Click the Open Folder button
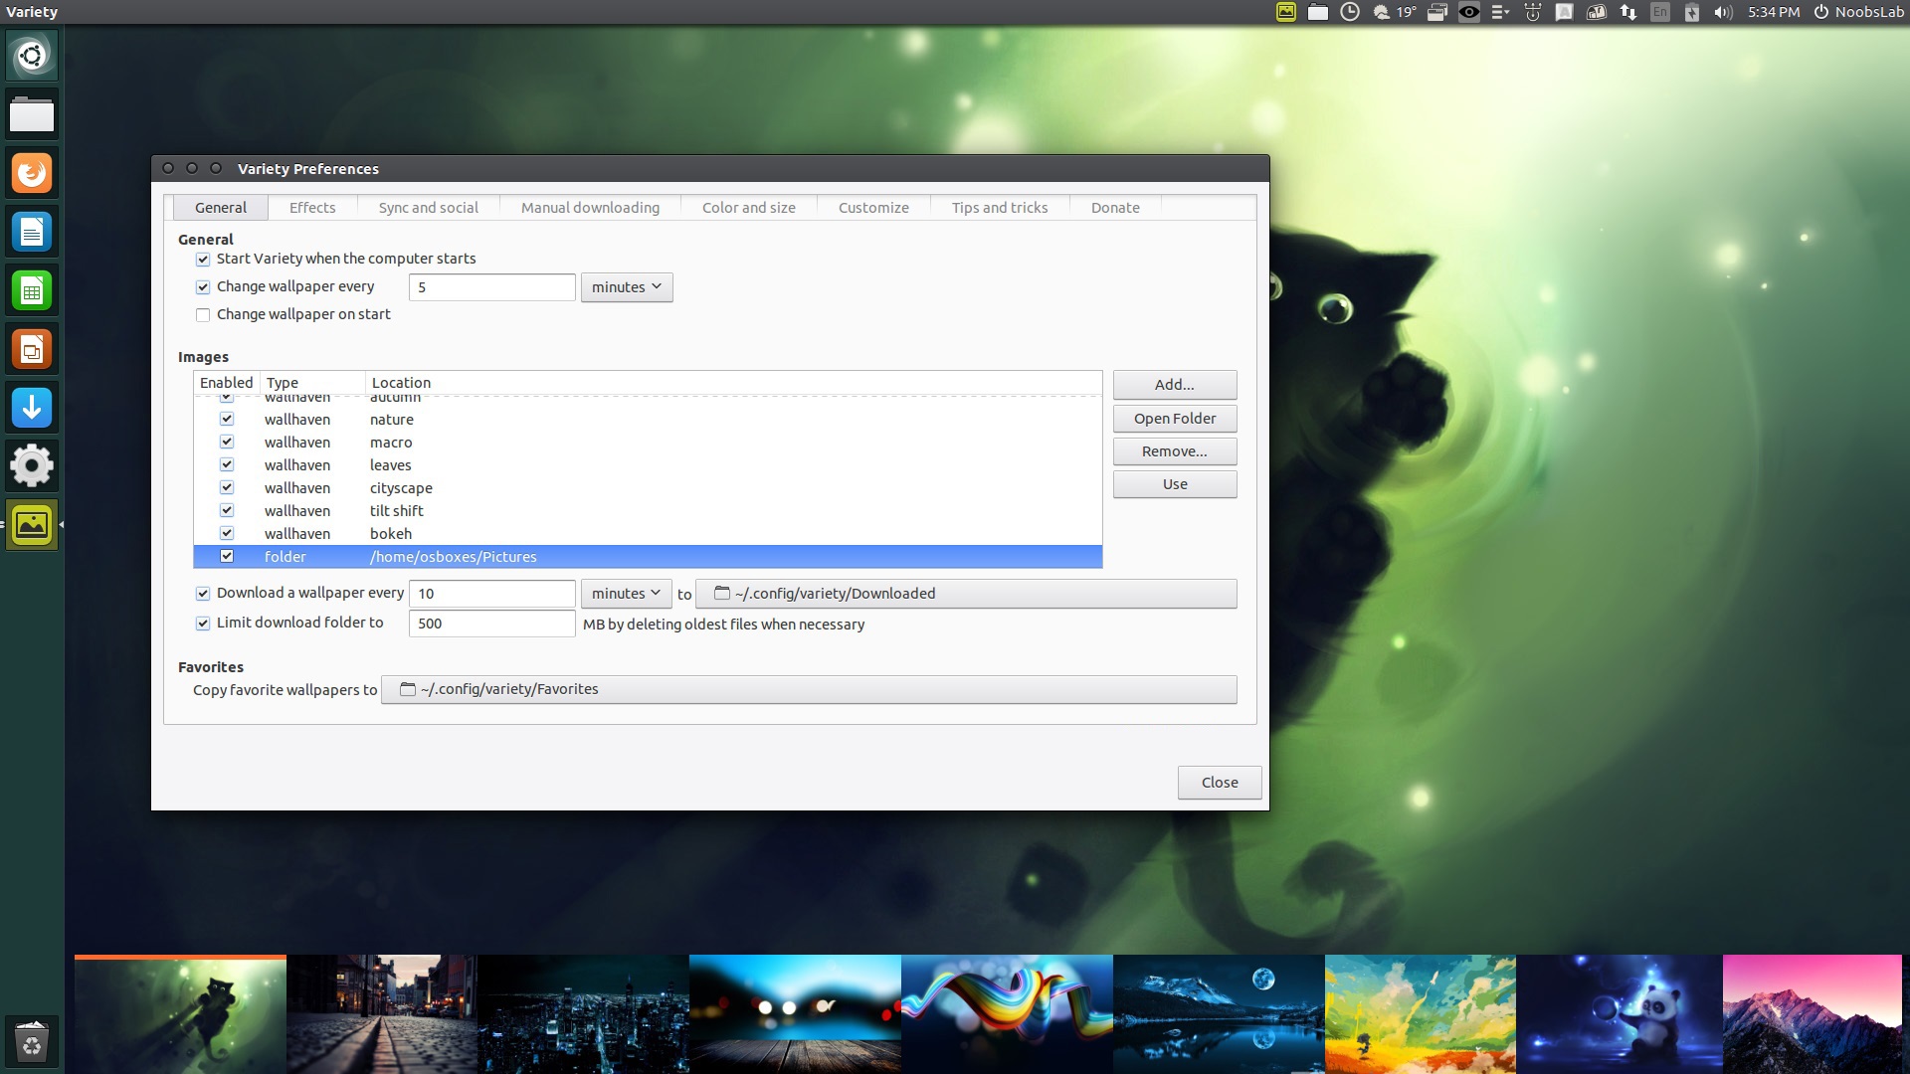1910x1074 pixels. click(1174, 419)
